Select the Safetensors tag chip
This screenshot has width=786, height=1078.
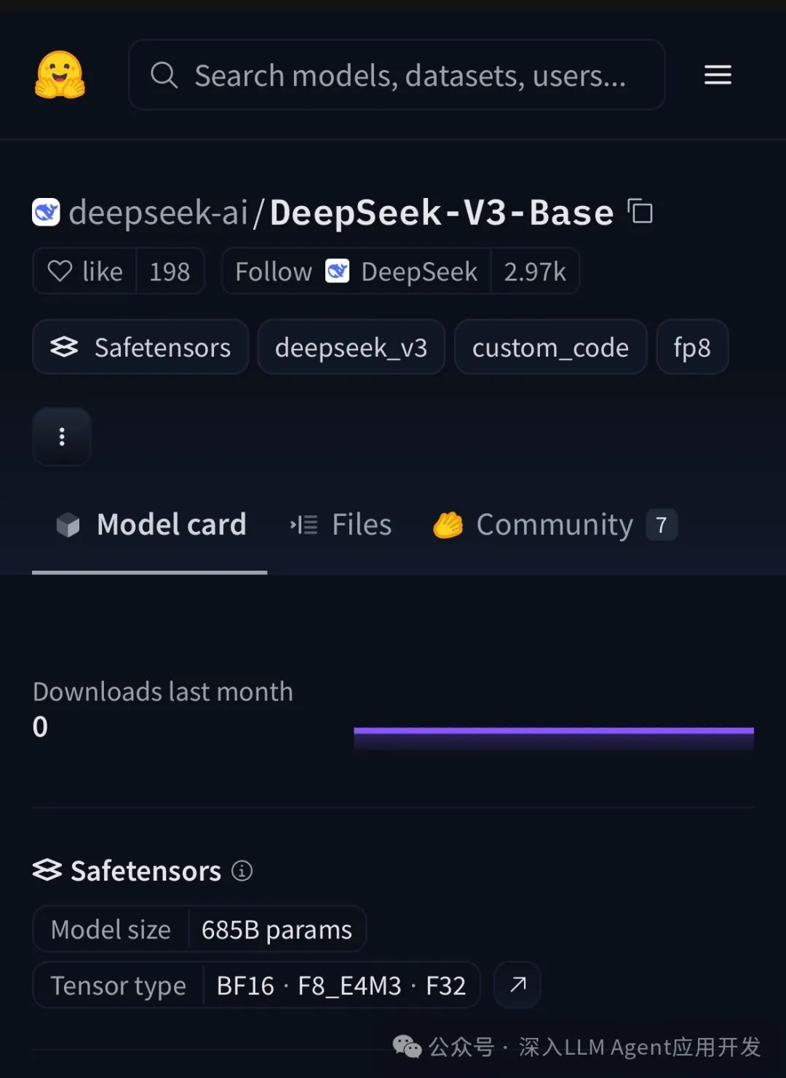140,347
